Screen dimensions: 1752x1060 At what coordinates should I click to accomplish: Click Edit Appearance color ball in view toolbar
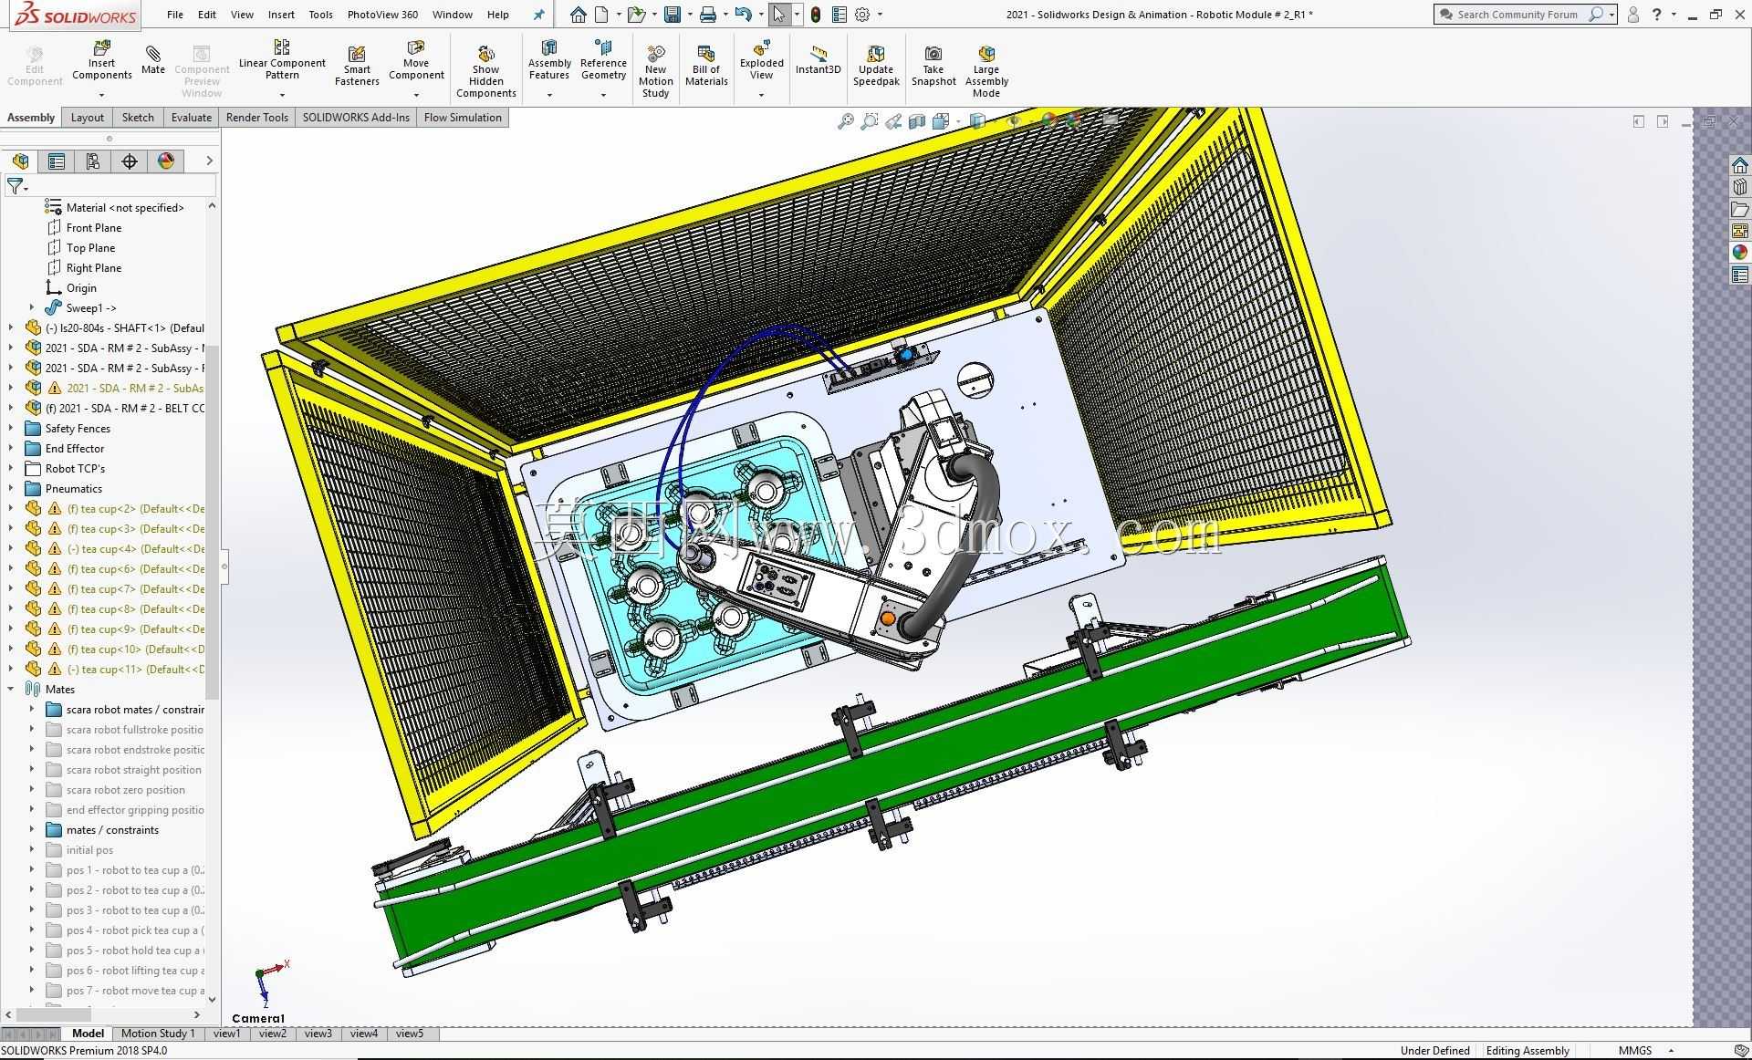click(x=1048, y=121)
